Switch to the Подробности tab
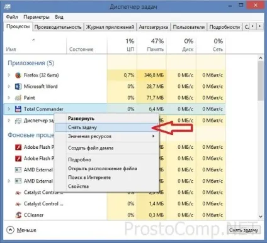Screen dimensions: 267x243 (225, 27)
